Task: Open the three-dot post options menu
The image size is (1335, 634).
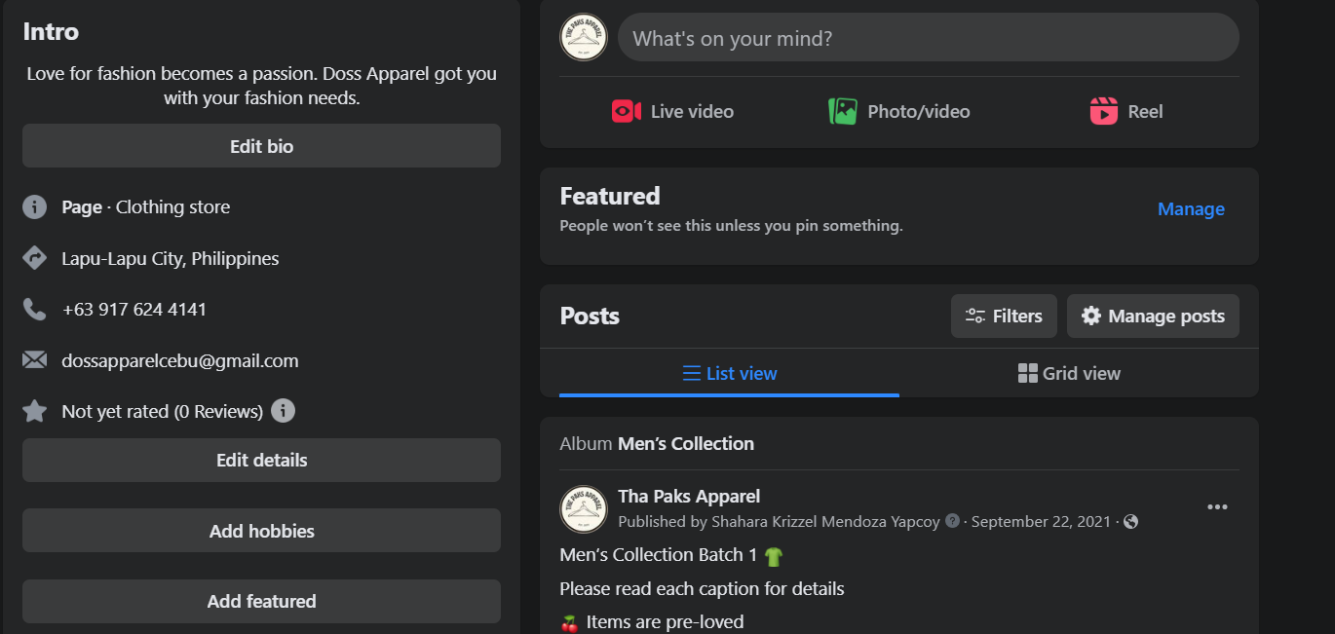Action: point(1217,507)
